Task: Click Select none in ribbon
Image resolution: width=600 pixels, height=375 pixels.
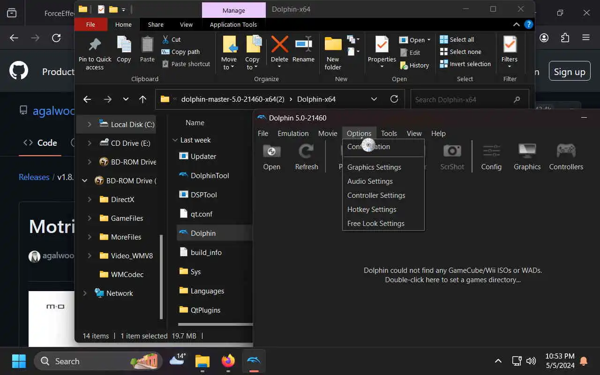Action: click(461, 52)
